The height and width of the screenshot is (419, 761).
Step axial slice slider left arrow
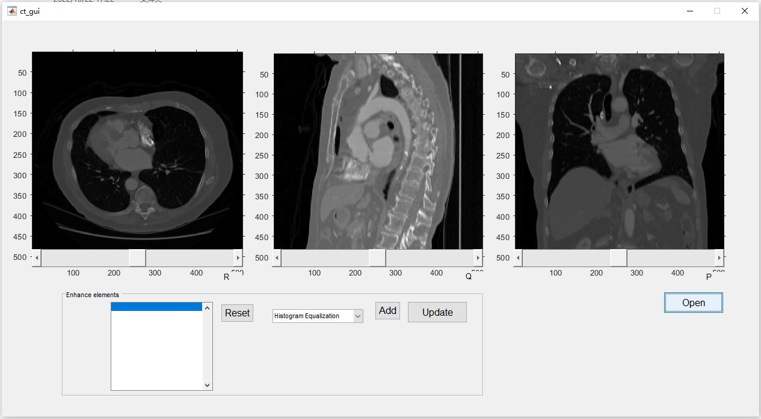tap(37, 258)
